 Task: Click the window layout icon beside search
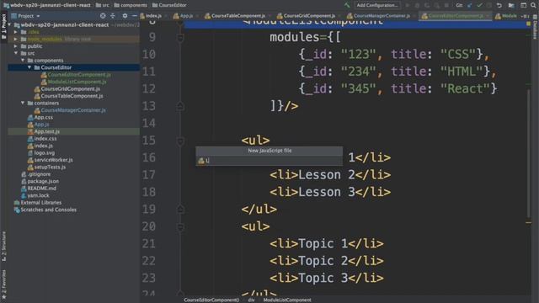tap(523, 5)
